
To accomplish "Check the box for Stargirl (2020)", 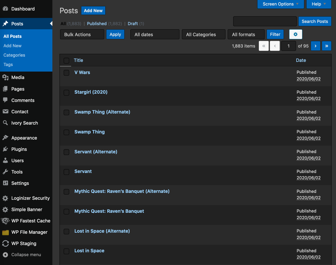I will click(x=66, y=93).
